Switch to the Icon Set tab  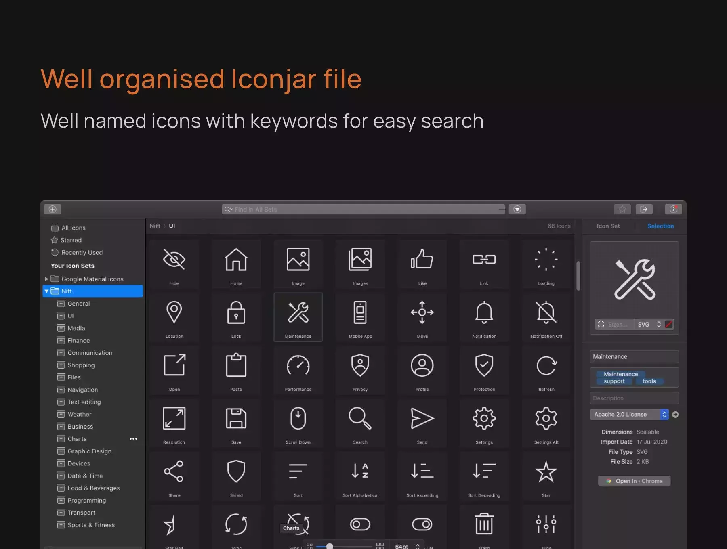608,226
